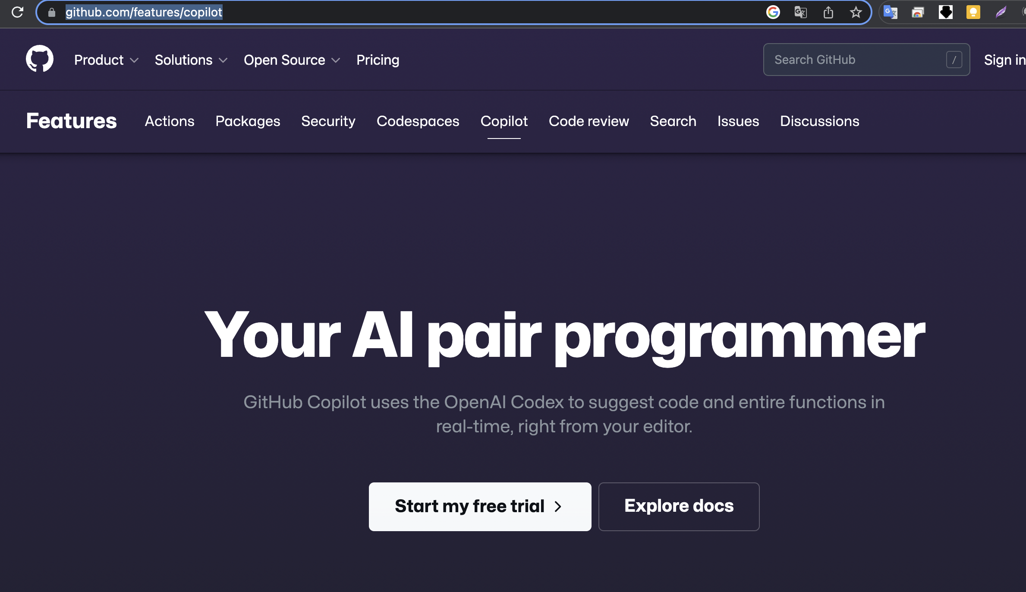Open the Google Translate extension
Screen dimensions: 1026x592
point(890,12)
